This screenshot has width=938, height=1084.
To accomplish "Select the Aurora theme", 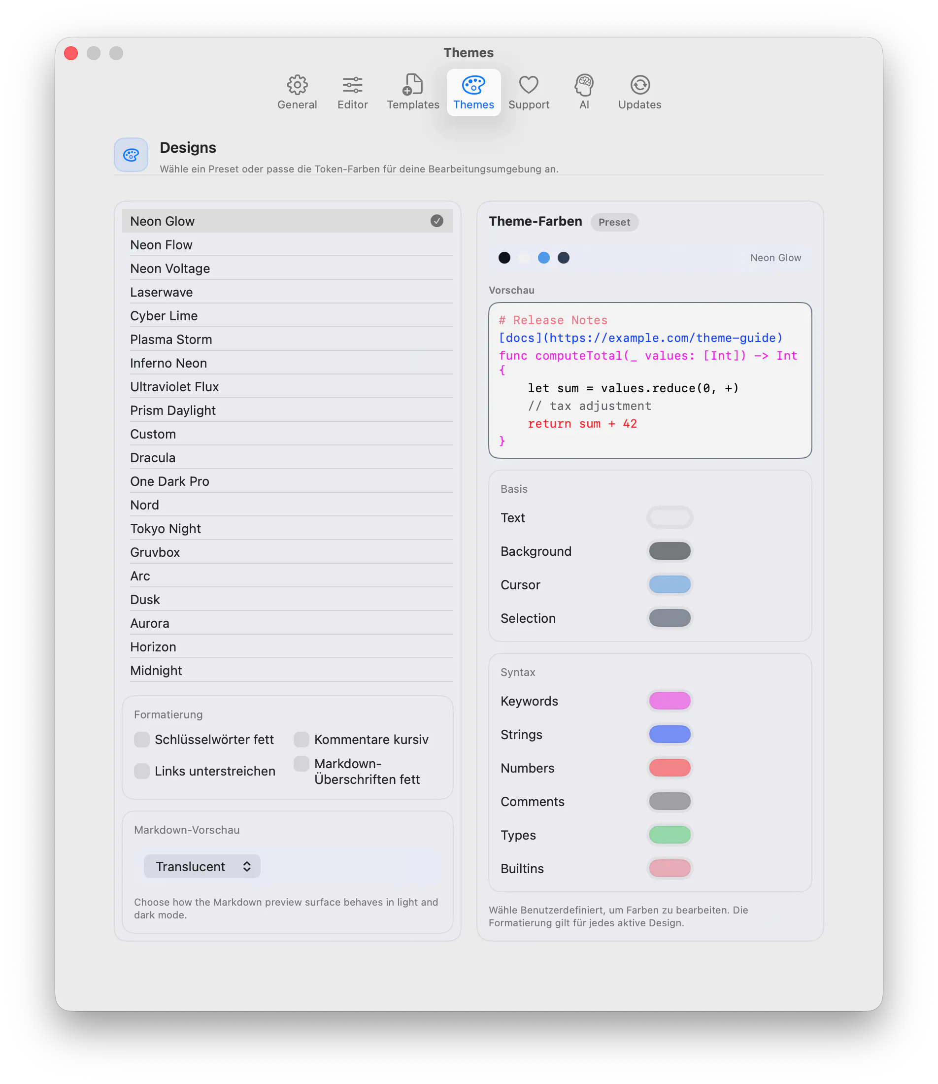I will [x=287, y=623].
